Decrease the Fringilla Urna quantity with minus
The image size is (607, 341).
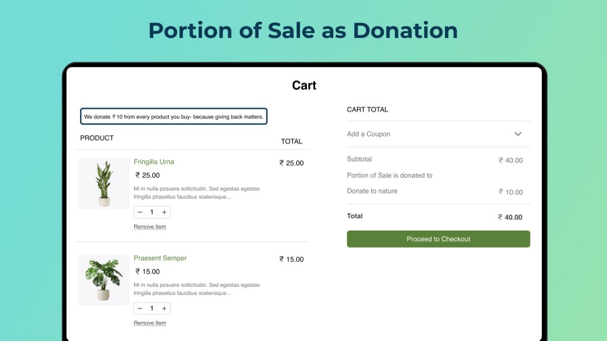click(140, 212)
